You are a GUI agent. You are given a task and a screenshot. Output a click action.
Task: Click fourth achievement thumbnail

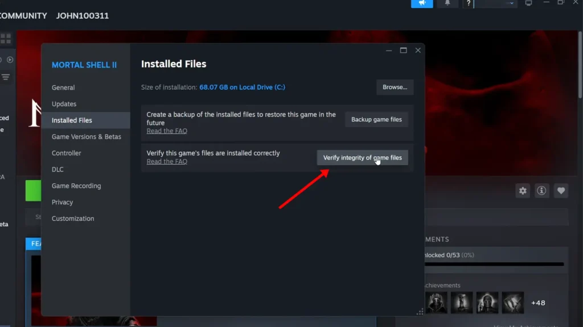click(x=513, y=303)
